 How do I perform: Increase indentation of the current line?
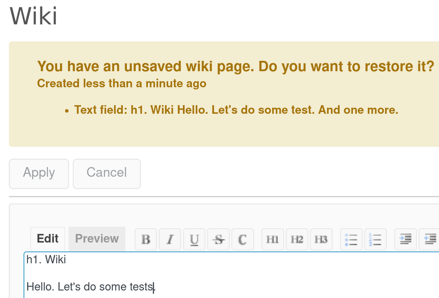(405, 239)
